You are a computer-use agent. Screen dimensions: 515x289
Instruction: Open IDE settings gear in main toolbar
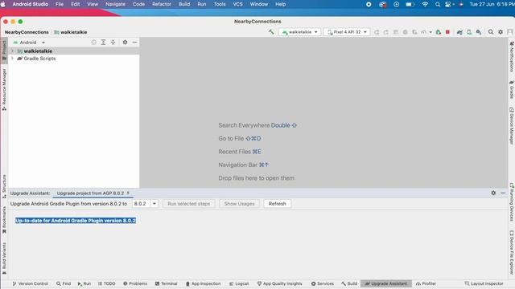501,32
